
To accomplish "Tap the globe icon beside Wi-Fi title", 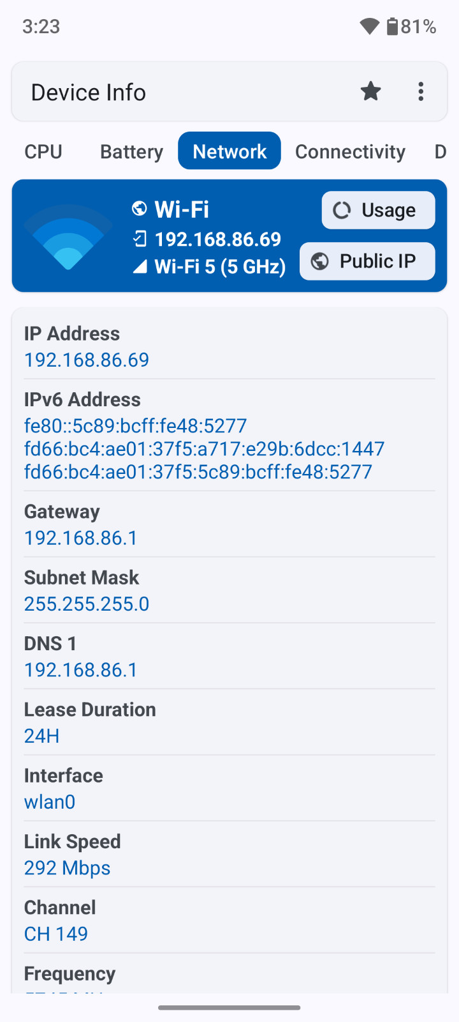I will tap(139, 209).
